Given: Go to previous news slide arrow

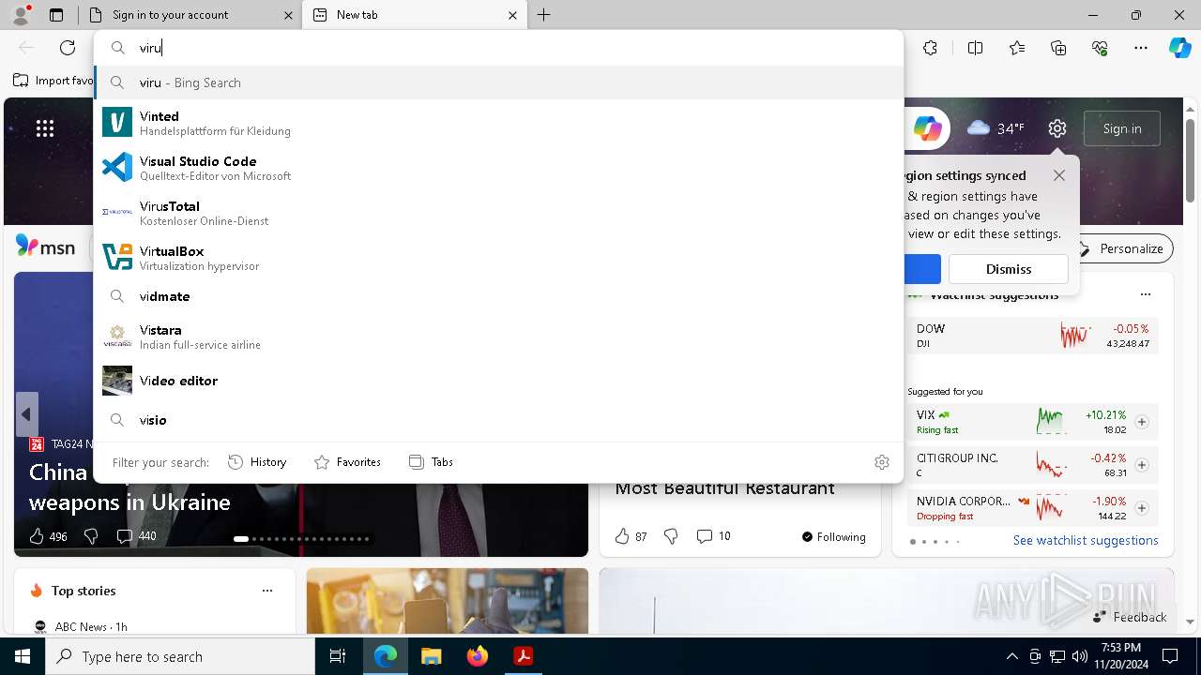Looking at the screenshot, I should click(x=26, y=414).
